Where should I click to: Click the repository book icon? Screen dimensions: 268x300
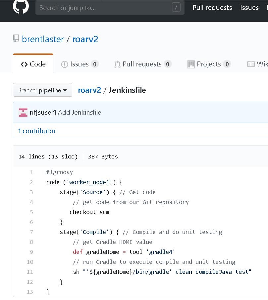point(16,39)
